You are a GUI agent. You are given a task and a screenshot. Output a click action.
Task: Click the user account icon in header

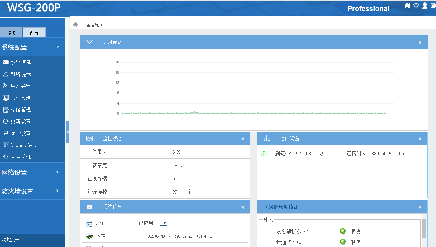click(x=425, y=6)
